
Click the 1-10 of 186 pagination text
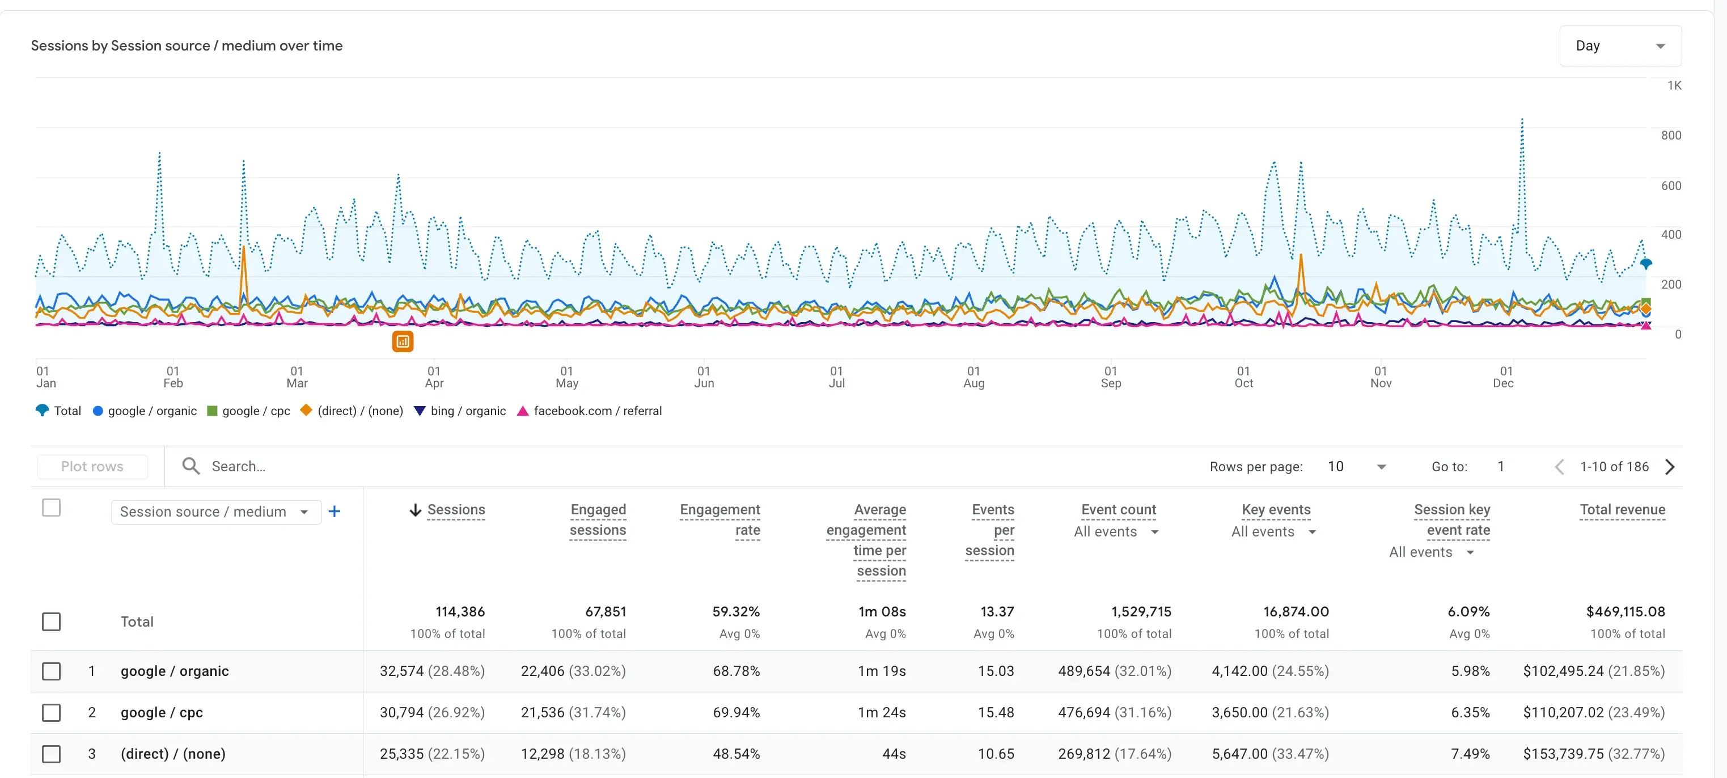[x=1614, y=467]
